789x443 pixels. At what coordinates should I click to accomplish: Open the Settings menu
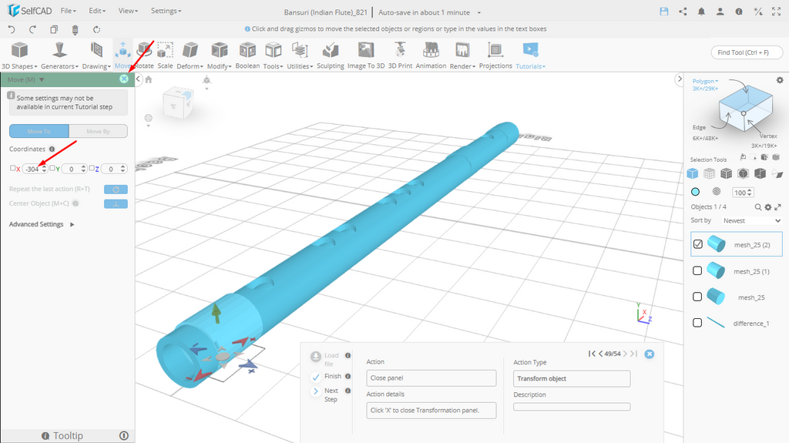click(x=166, y=12)
